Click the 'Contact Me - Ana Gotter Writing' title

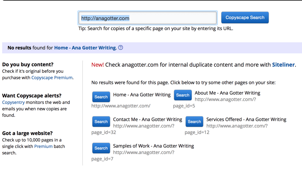point(147,119)
